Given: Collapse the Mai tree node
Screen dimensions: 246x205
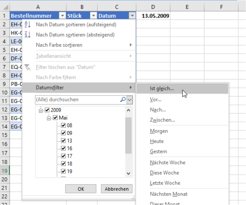Looking at the screenshot, I should pos(49,118).
